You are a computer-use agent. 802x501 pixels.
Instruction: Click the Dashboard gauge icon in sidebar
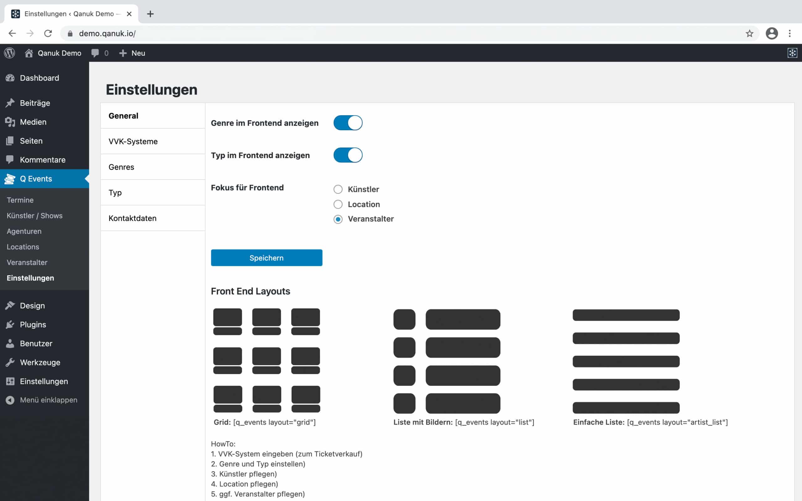click(10, 78)
